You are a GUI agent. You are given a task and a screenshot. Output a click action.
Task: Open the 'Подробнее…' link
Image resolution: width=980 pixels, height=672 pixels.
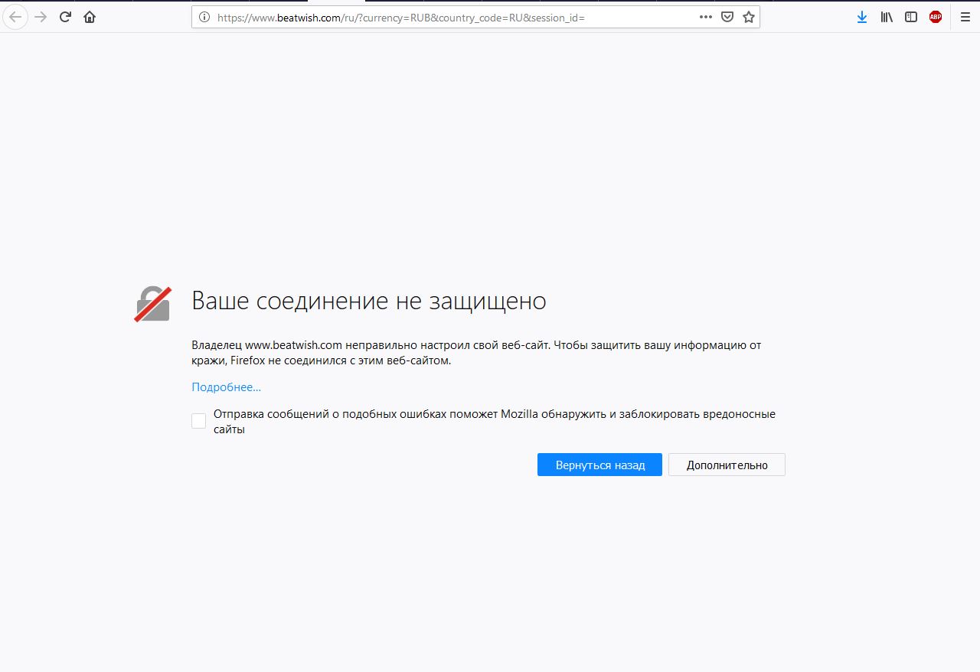(x=226, y=387)
